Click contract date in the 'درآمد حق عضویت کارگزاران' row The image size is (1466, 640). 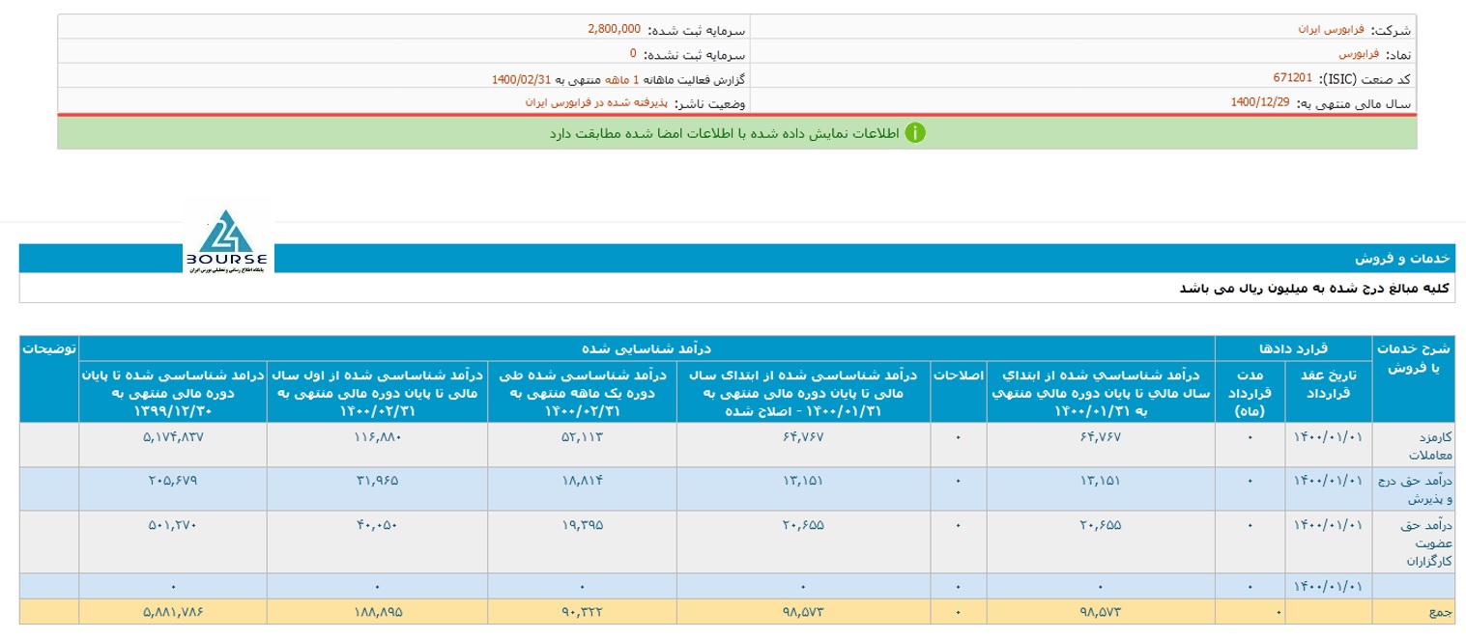(x=1329, y=525)
